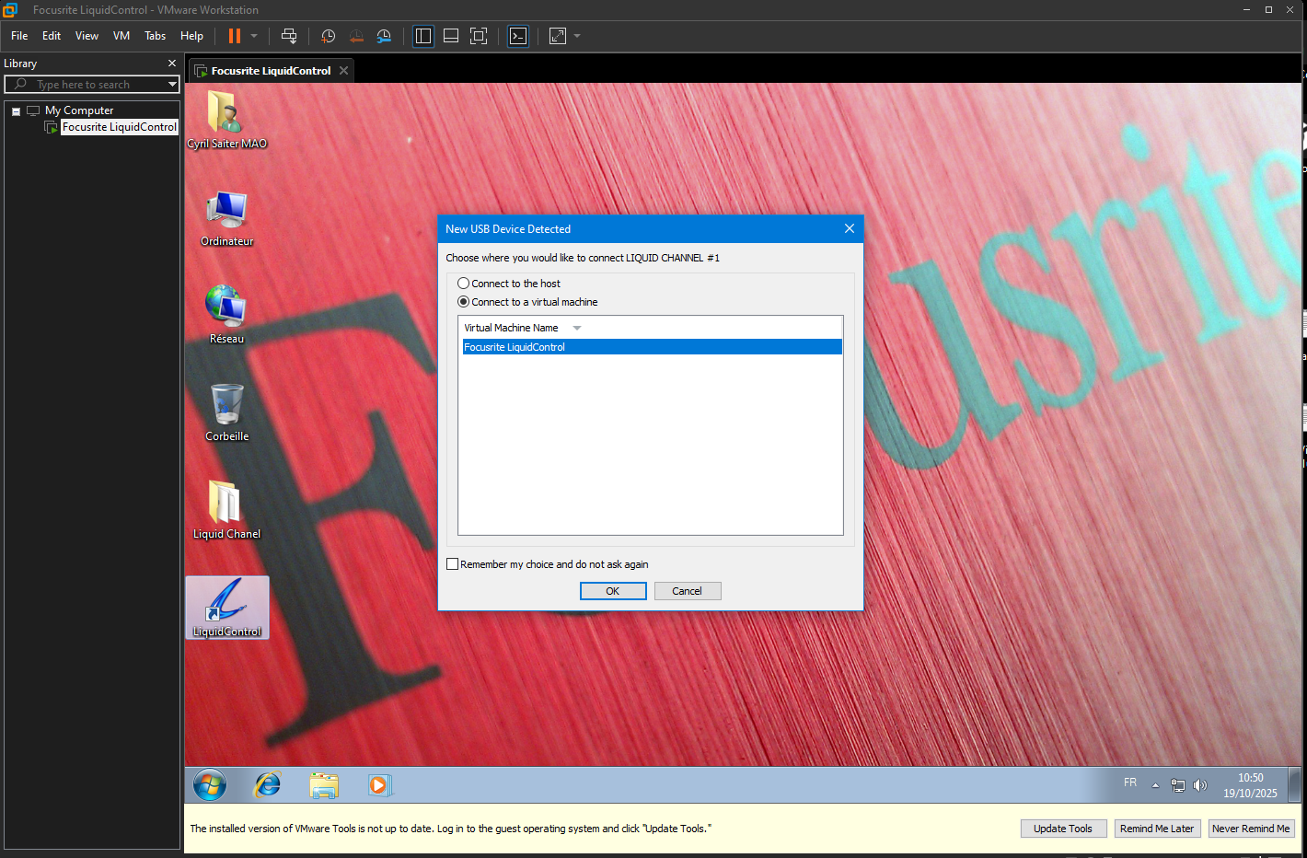Select the Ordinateur desktop icon
The height and width of the screenshot is (858, 1307).
(226, 218)
